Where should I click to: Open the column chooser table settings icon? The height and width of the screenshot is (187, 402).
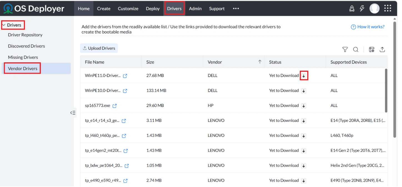click(x=371, y=50)
